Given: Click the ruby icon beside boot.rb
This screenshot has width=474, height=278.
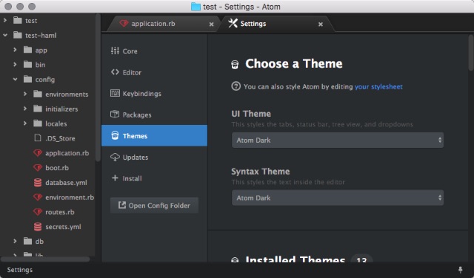Looking at the screenshot, I should pos(38,168).
